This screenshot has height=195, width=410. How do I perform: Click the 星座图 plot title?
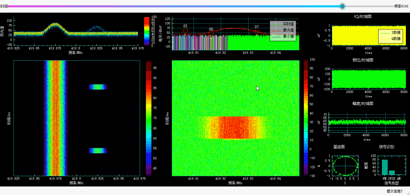(339, 147)
